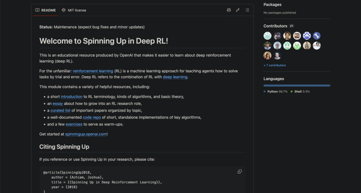The image size is (361, 193).
Task: Open the Packages heading link
Action: pyautogui.click(x=273, y=5)
